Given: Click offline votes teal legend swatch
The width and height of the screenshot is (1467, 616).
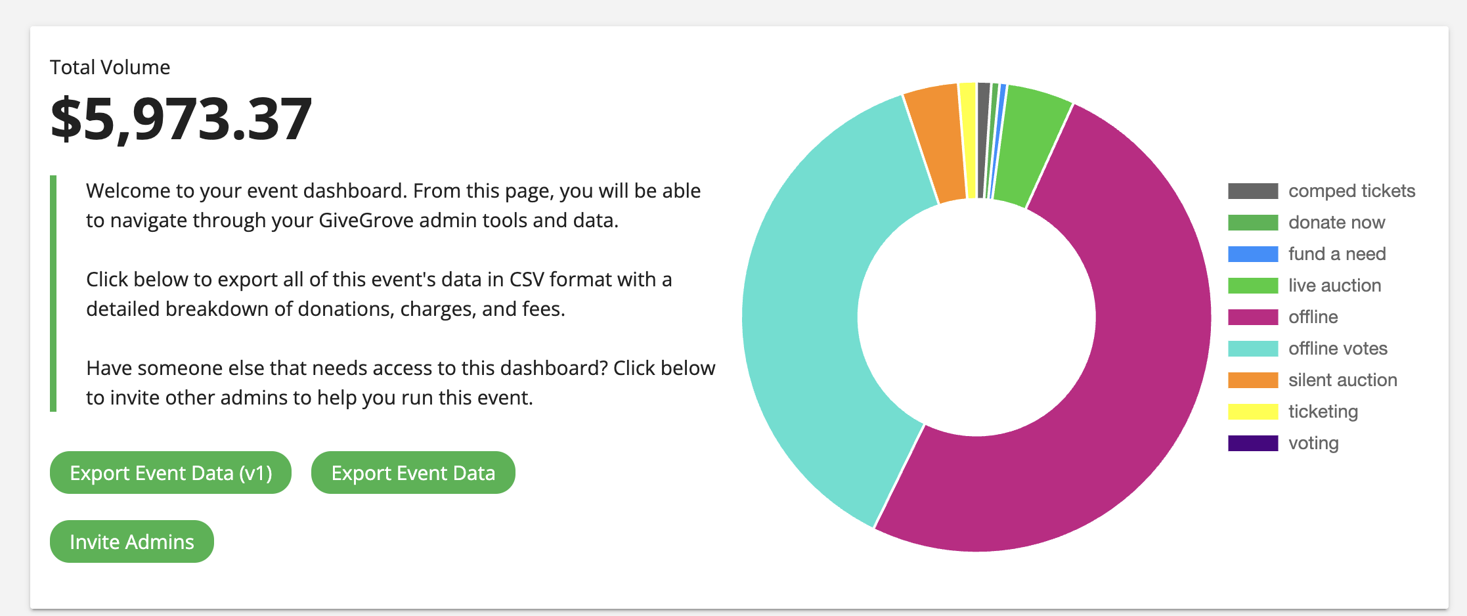Looking at the screenshot, I should tap(1253, 349).
